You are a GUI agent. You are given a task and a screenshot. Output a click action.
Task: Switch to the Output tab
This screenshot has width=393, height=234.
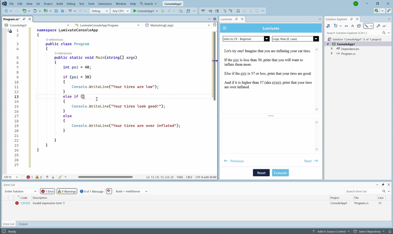pyautogui.click(x=23, y=224)
